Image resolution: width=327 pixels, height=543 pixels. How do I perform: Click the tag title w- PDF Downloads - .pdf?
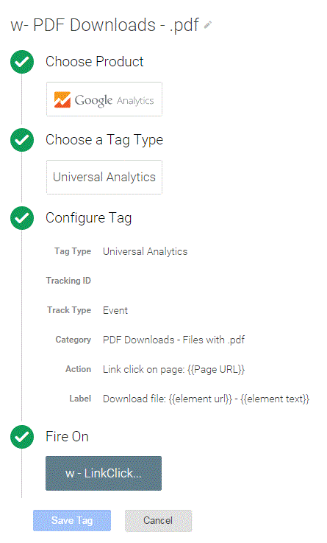pyautogui.click(x=105, y=25)
